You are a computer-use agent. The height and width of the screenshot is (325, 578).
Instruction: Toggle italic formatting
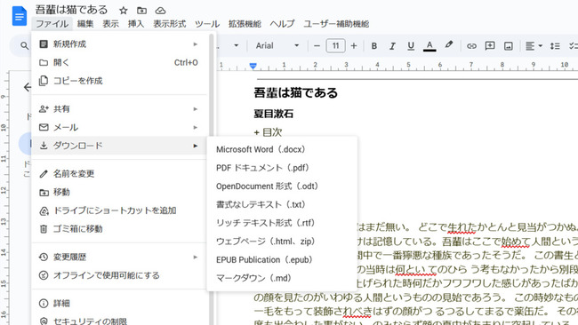point(392,46)
